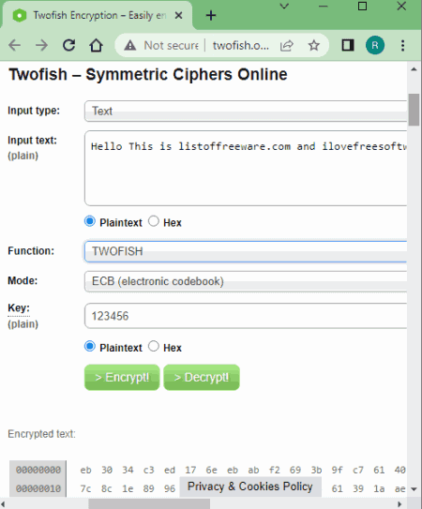Viewport: 422px width, 509px height.
Task: Open a new browser tab
Action: pos(211,15)
